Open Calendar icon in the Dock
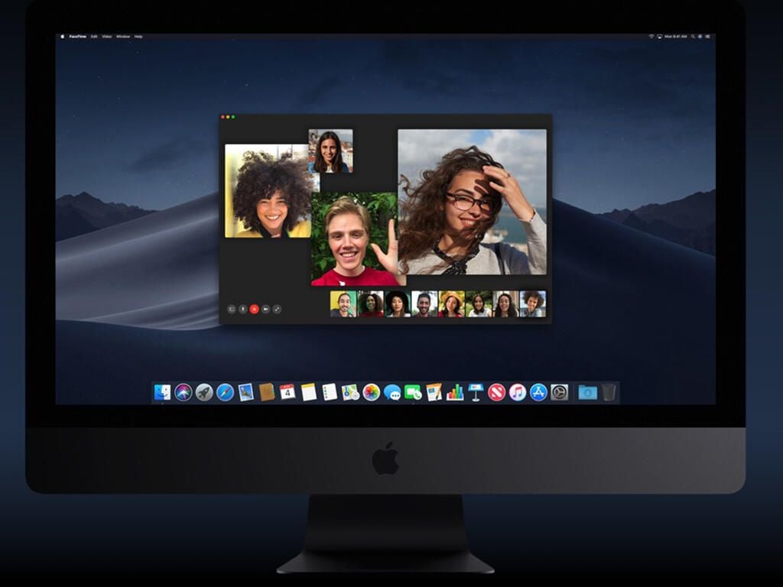Image resolution: width=783 pixels, height=587 pixels. [288, 392]
